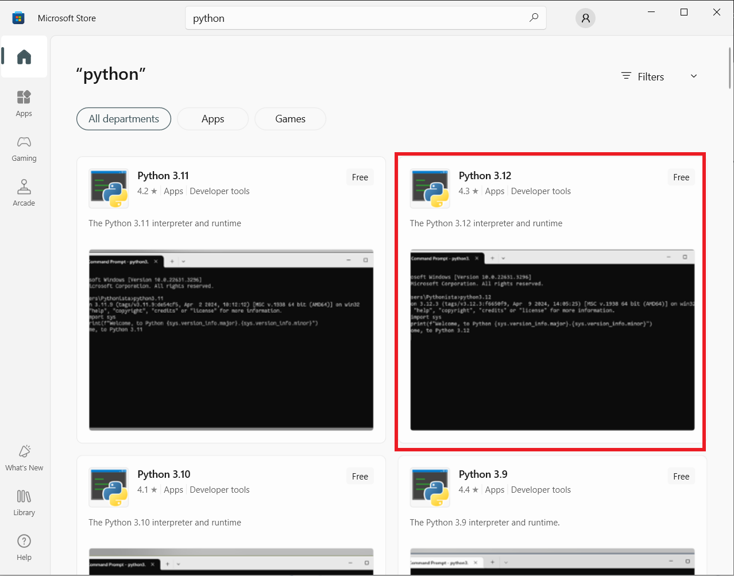Click the Python 3.9 screenshot thumbnail
Viewport: 734px width, 576px height.
point(551,565)
